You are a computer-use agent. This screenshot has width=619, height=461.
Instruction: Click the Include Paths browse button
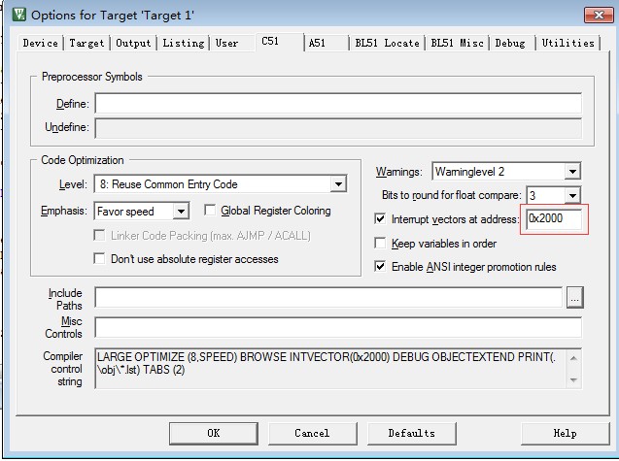point(575,298)
